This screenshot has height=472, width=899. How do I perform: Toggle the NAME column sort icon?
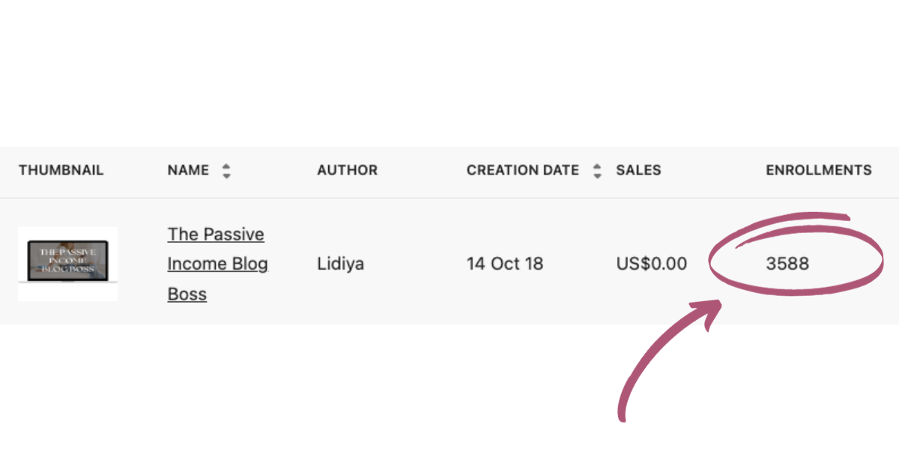coord(226,171)
